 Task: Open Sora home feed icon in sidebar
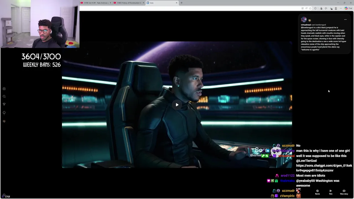[x=4, y=89]
